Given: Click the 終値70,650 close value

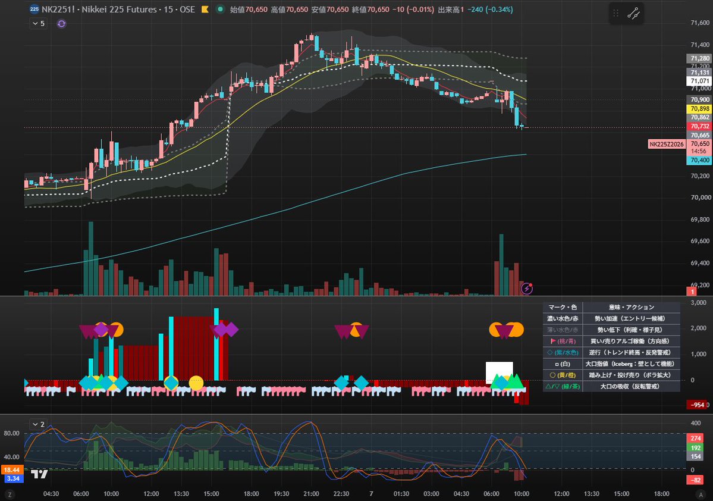Looking at the screenshot, I should point(370,10).
